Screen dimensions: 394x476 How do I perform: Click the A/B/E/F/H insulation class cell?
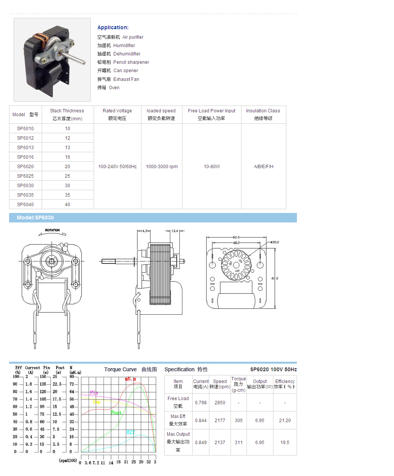coord(264,167)
